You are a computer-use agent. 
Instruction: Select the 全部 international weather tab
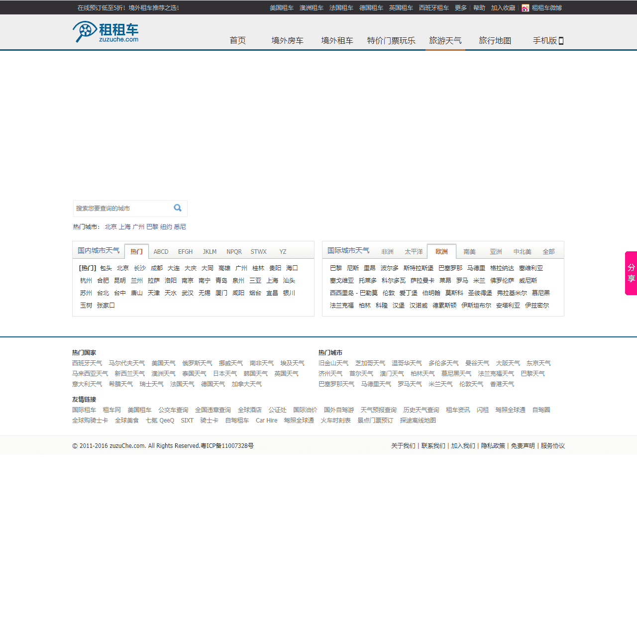[548, 252]
